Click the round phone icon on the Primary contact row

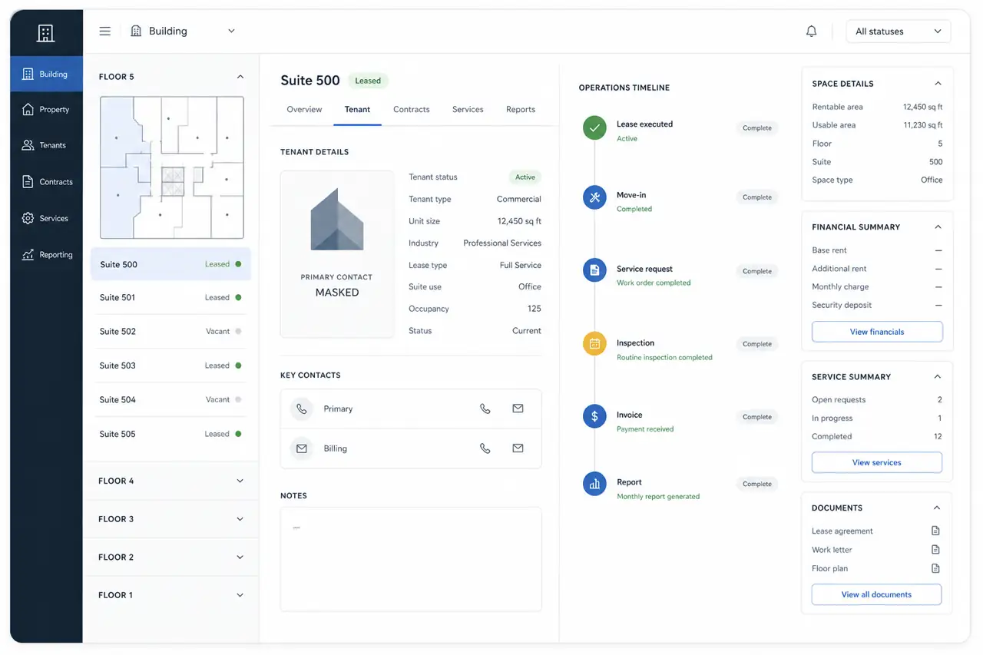coord(302,409)
